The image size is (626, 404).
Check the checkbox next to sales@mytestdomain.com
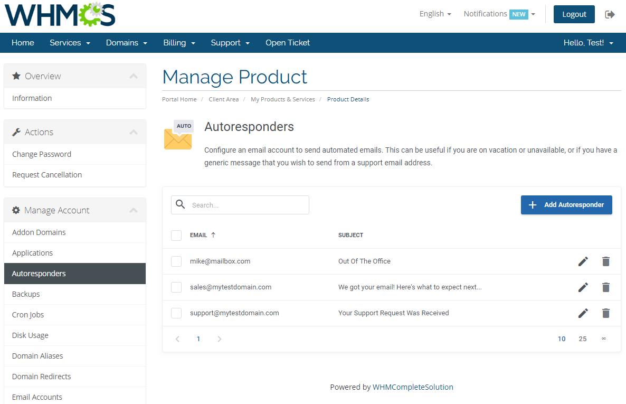tap(176, 287)
